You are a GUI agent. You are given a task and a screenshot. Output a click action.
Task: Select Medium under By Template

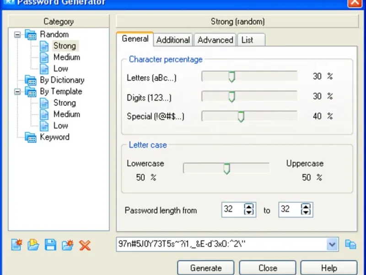coord(67,114)
